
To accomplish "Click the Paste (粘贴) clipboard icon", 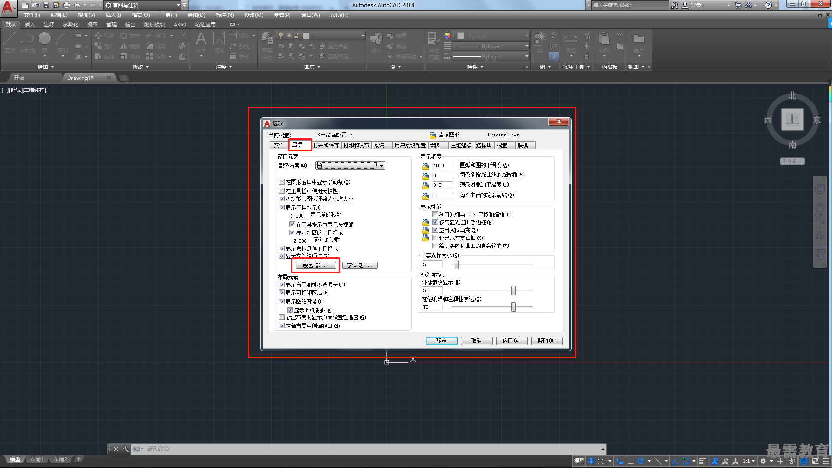I will point(604,42).
